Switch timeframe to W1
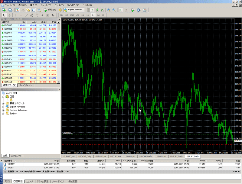 click(99, 15)
